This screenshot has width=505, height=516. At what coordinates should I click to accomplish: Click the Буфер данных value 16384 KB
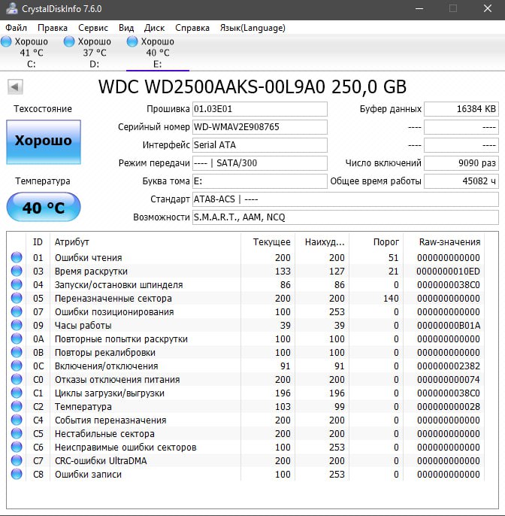461,109
